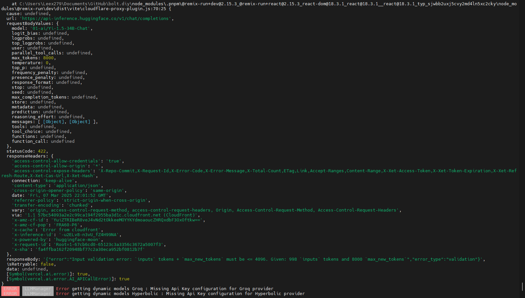Click the second red ERROR badge

(10, 294)
